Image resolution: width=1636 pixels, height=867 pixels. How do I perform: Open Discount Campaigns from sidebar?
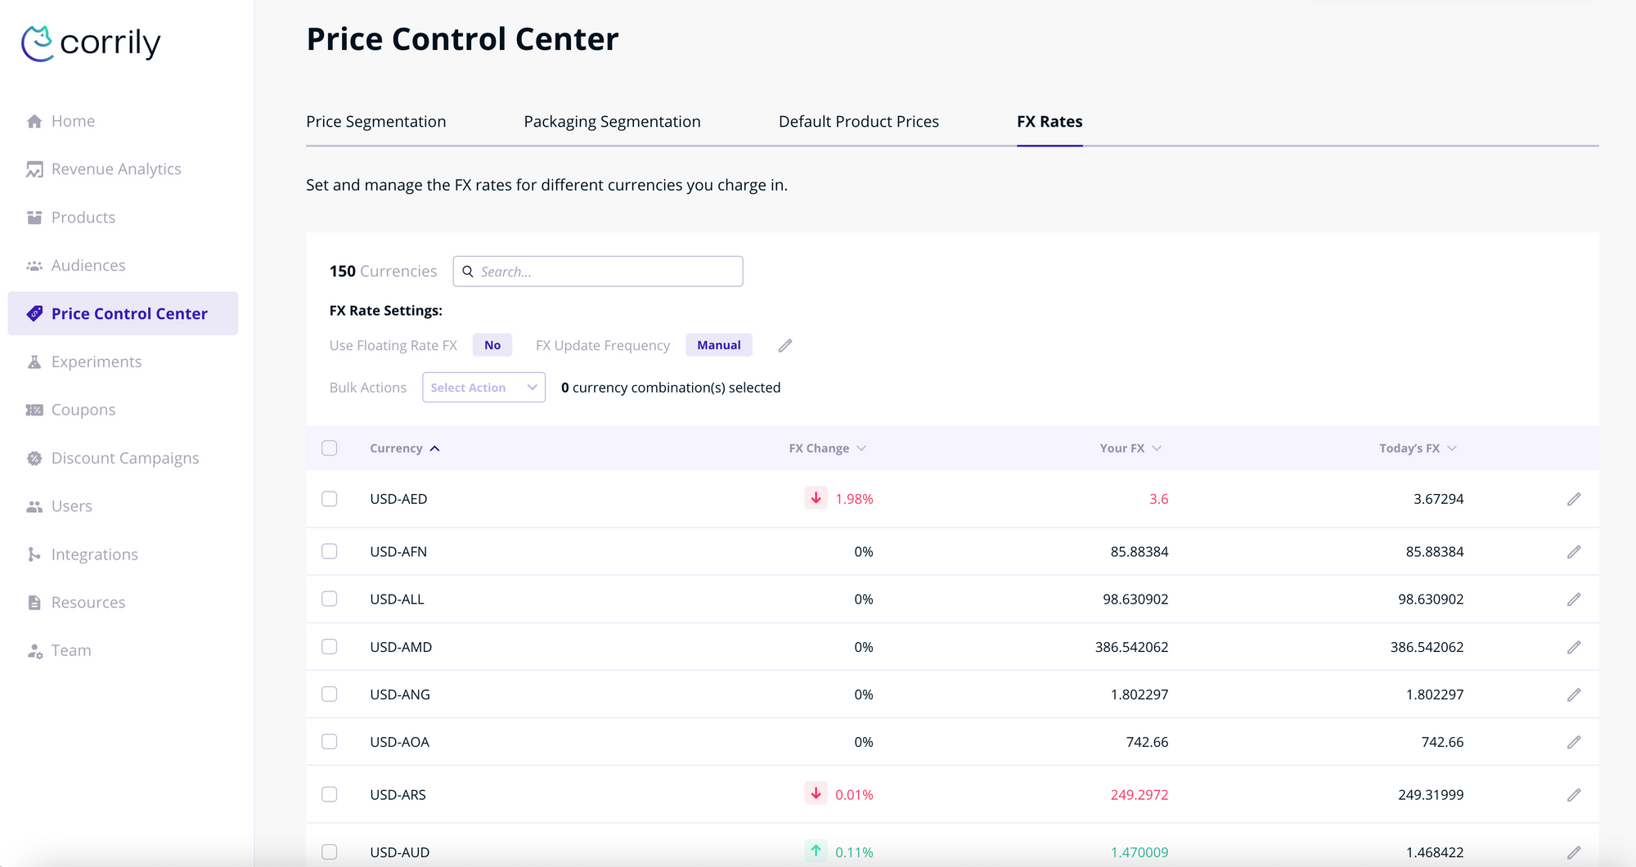tap(125, 458)
